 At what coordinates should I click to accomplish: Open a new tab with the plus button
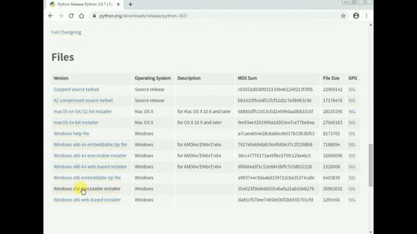[130, 5]
